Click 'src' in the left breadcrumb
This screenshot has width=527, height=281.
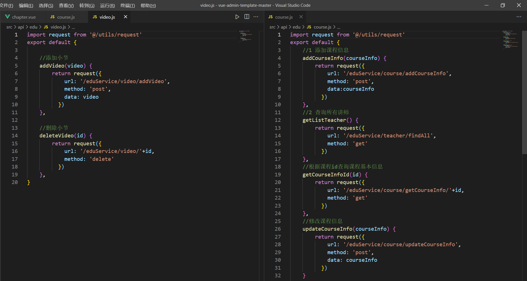(9, 27)
